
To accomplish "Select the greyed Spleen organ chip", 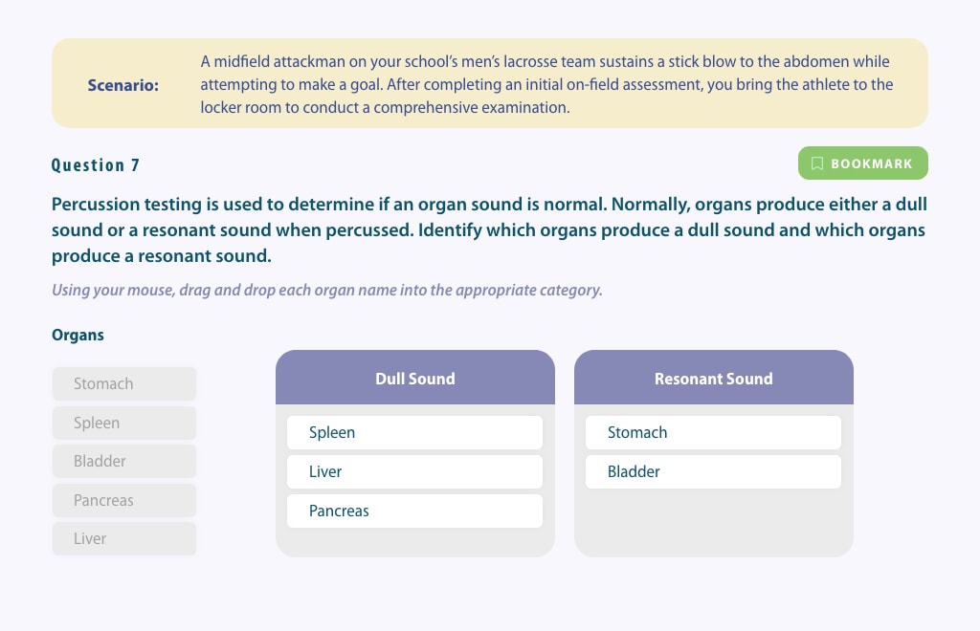I will coord(124,424).
